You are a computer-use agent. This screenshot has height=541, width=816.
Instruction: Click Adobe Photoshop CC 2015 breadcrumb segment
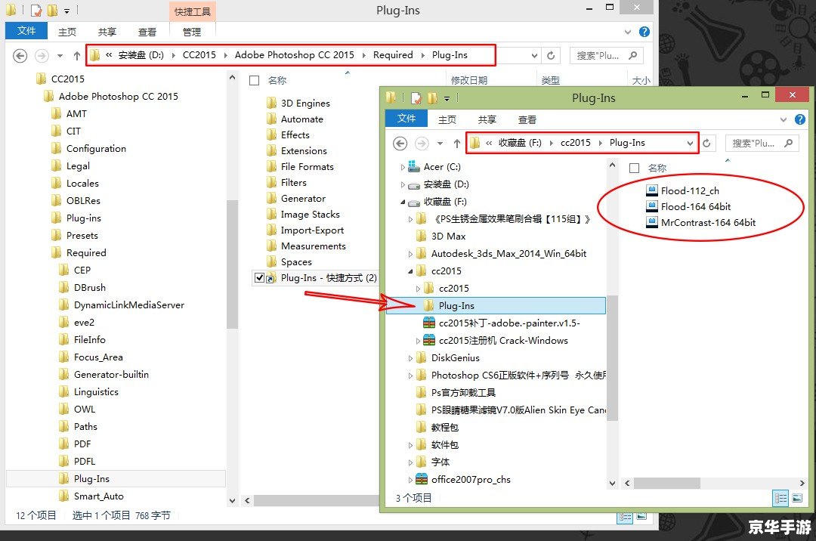[x=294, y=54]
